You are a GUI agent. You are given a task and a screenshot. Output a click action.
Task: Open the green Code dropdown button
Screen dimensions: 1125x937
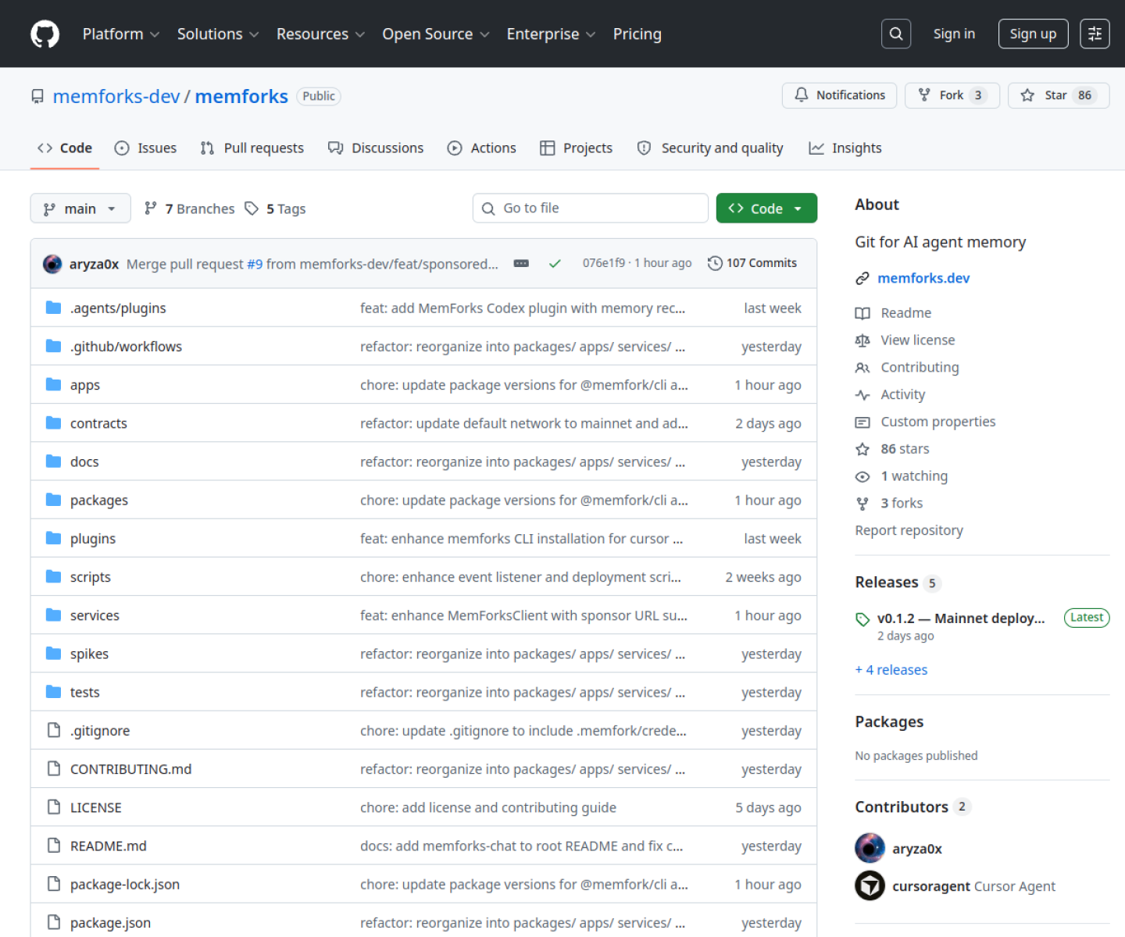pyautogui.click(x=766, y=208)
